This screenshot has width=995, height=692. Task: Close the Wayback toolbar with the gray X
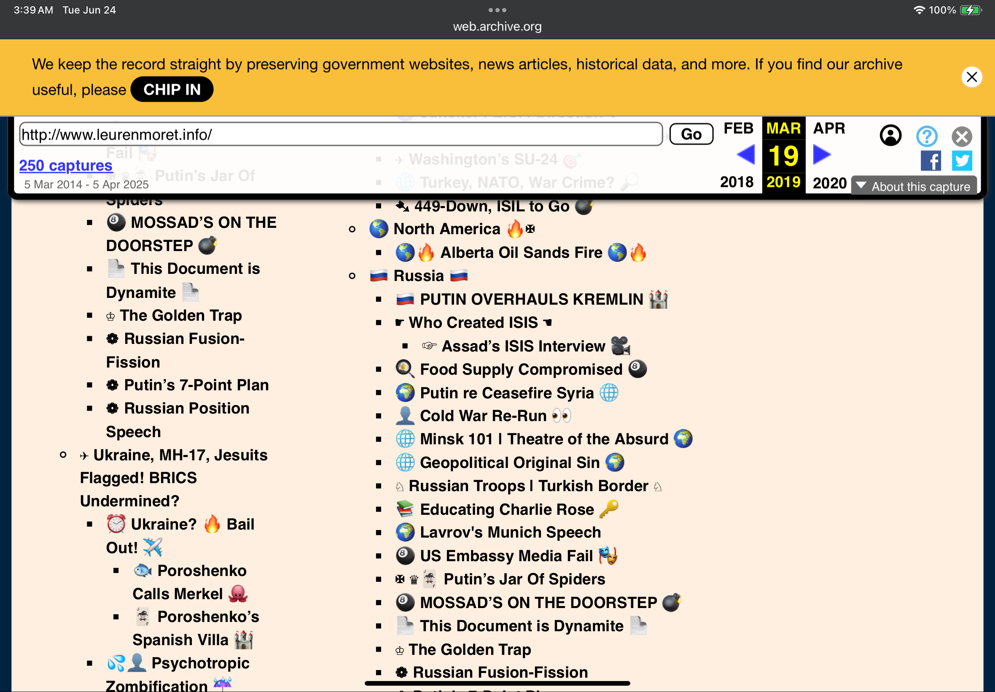tap(962, 137)
